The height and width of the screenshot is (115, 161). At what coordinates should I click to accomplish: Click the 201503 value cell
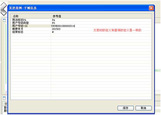[x=56, y=29]
